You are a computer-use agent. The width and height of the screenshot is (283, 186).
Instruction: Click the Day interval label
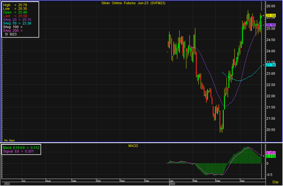click(x=275, y=182)
